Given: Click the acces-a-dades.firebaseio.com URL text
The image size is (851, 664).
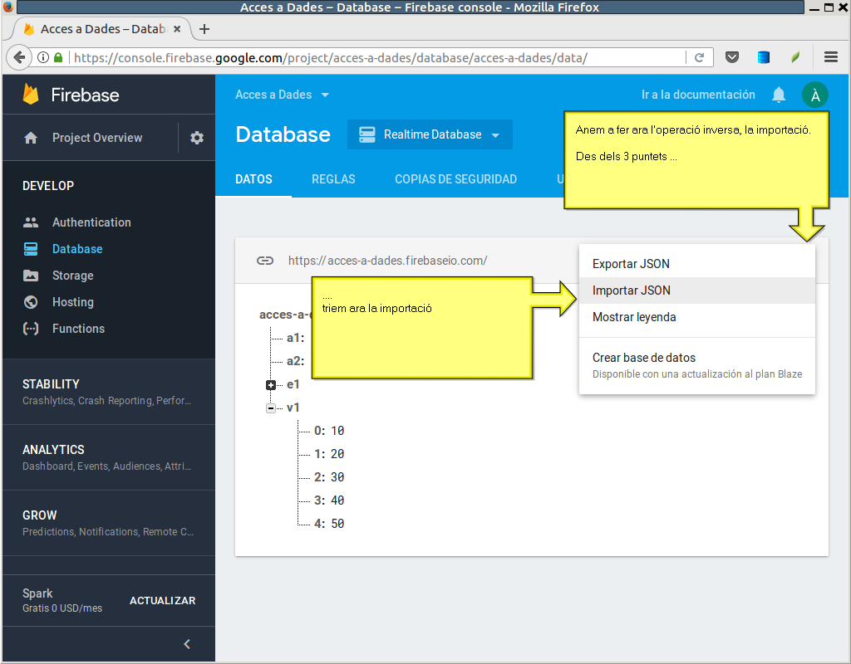Looking at the screenshot, I should click(387, 261).
